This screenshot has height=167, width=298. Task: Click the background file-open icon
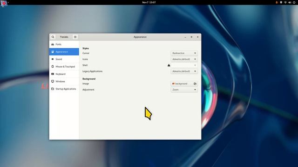[x=195, y=83]
